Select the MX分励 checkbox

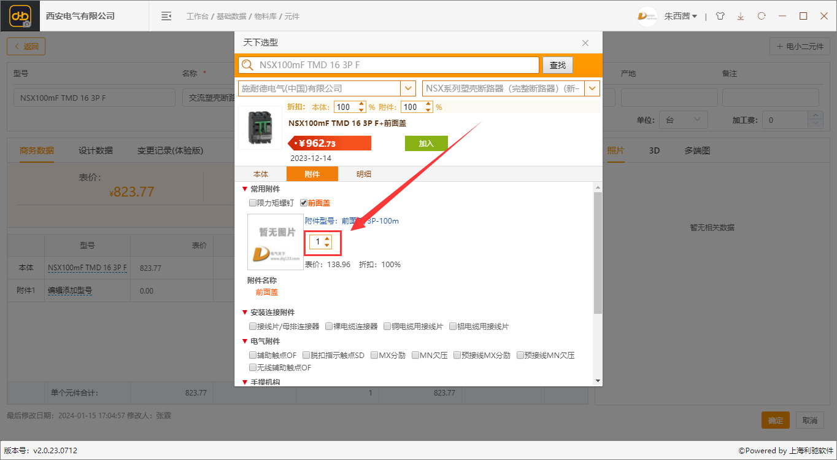coord(374,355)
